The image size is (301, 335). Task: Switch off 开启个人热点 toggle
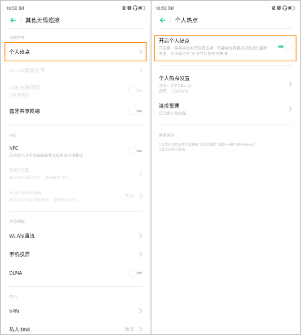coord(284,47)
